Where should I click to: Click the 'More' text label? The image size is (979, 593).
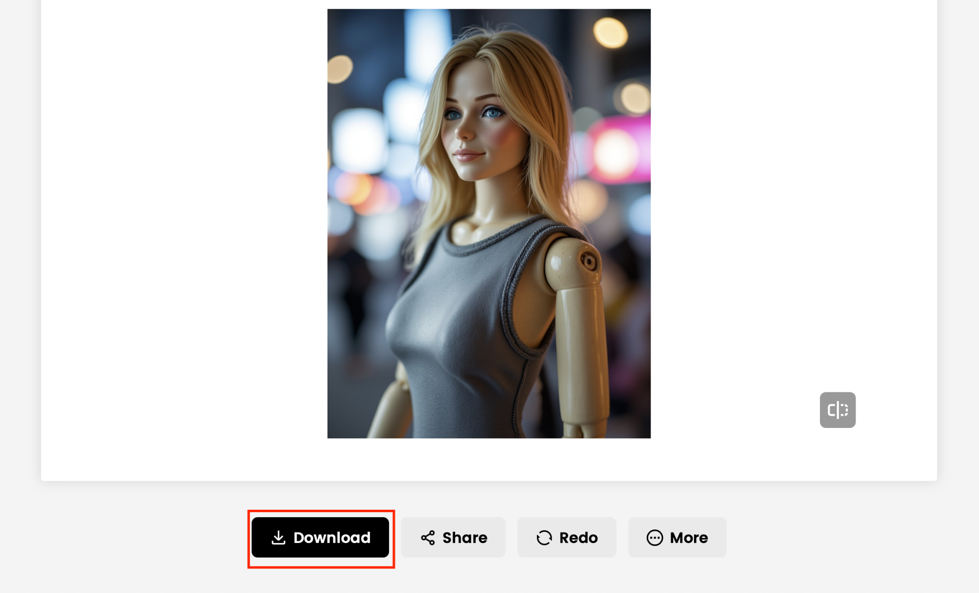pyautogui.click(x=689, y=538)
